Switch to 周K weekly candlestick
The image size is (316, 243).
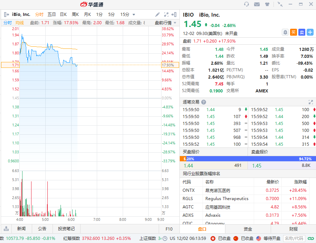(75, 15)
